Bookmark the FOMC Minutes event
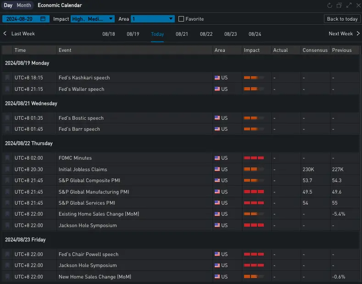The image size is (362, 284). point(7,158)
